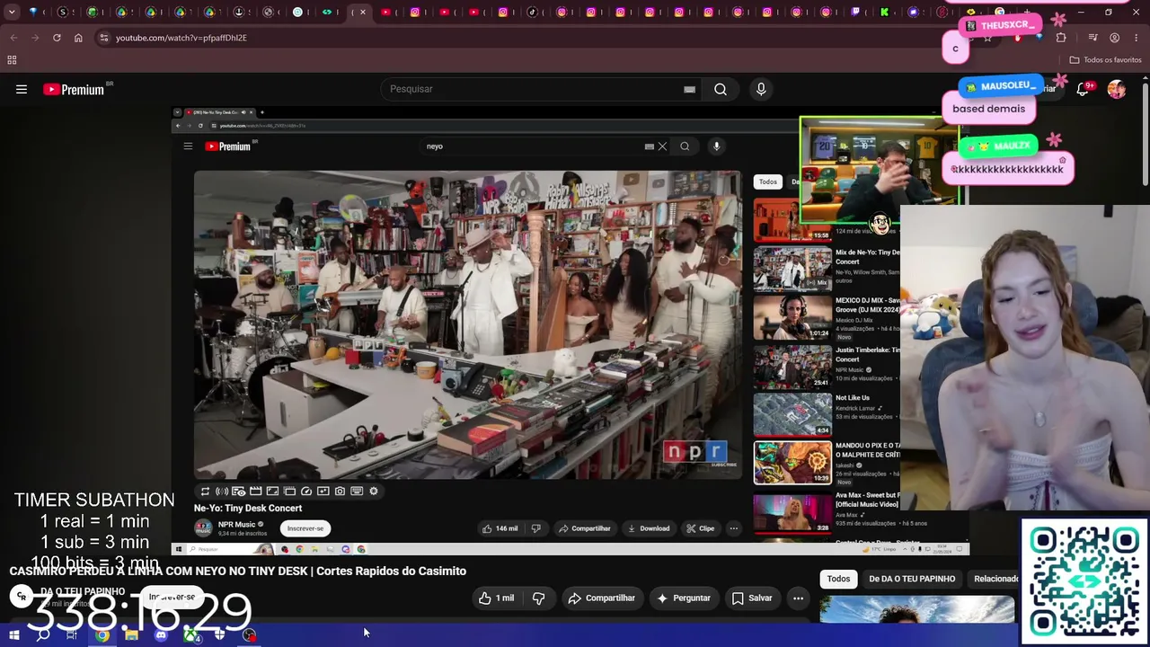Screen dimensions: 1150x647
Task: Open the apps grid in bookmarks bar
Action: 12,60
